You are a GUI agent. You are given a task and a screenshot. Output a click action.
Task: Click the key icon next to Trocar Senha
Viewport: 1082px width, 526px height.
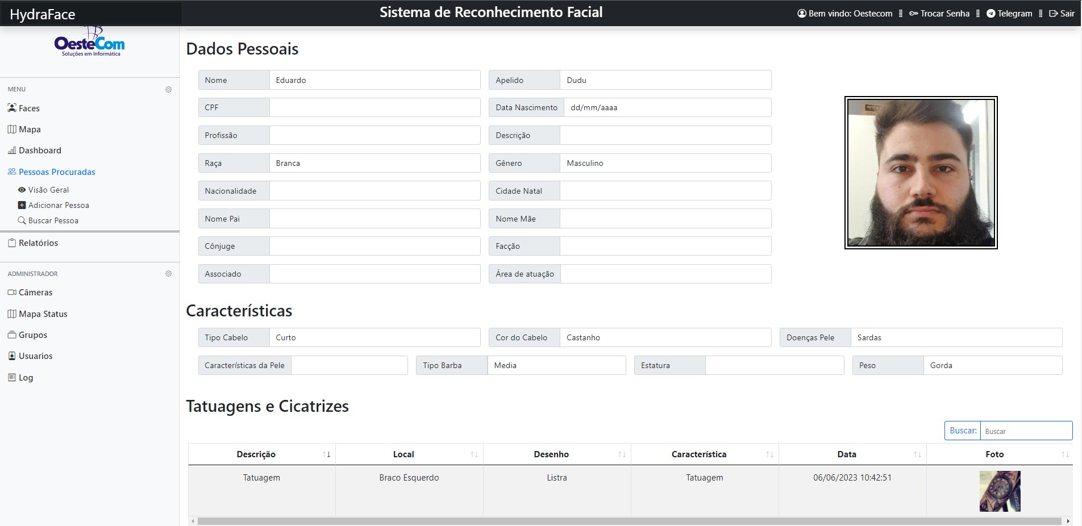pyautogui.click(x=913, y=14)
